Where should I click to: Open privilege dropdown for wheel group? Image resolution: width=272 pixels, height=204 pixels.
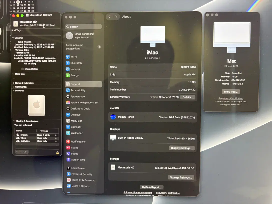[56, 138]
